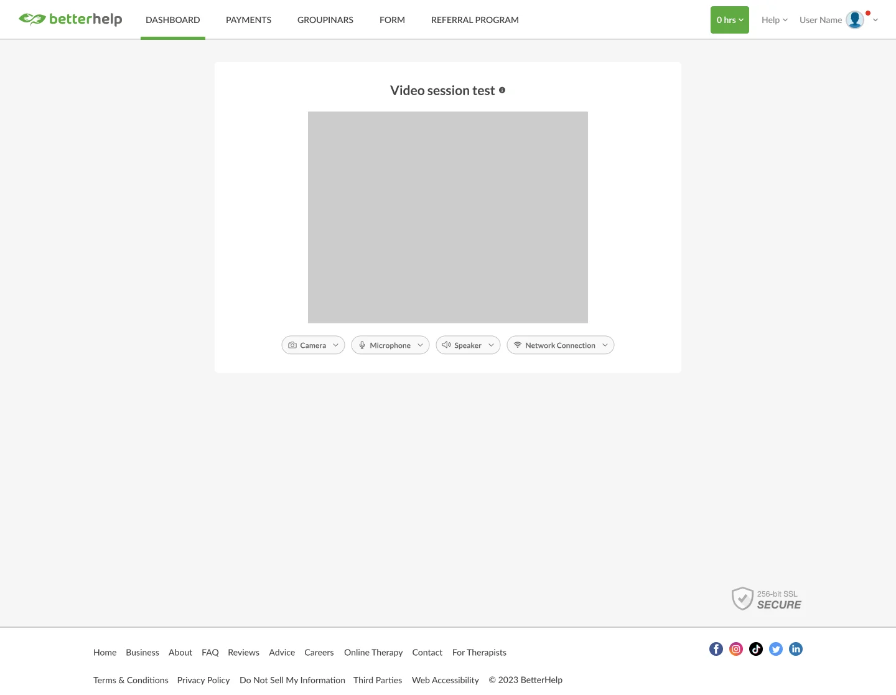Select the Form tab
896x695 pixels.
[393, 20]
